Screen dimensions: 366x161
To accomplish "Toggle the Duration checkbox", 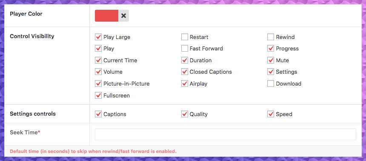I will [x=184, y=61].
